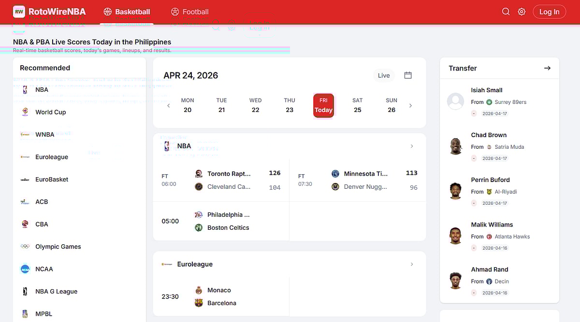Expand the Euroleague section chevron
The height and width of the screenshot is (322, 580).
(x=412, y=264)
